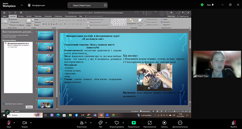Unmute microphone with the Звук button
This screenshot has width=242, height=129.
(x=9, y=124)
